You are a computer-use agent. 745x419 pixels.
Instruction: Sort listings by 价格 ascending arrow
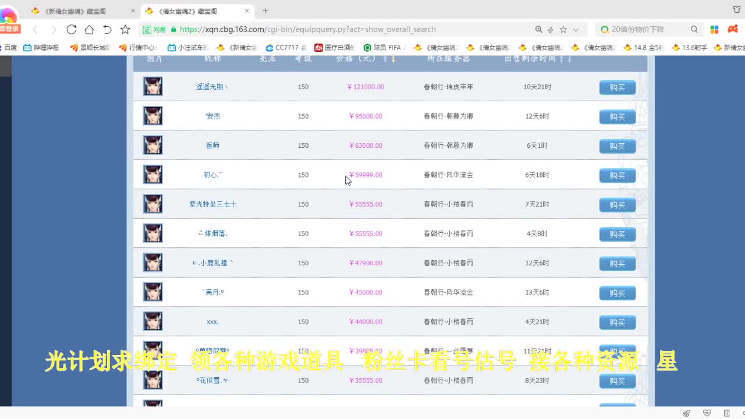point(384,59)
